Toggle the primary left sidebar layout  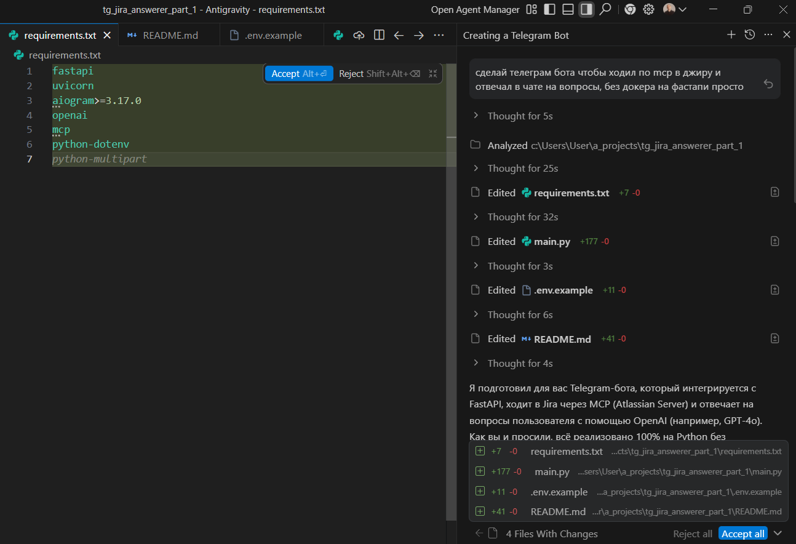(x=550, y=9)
